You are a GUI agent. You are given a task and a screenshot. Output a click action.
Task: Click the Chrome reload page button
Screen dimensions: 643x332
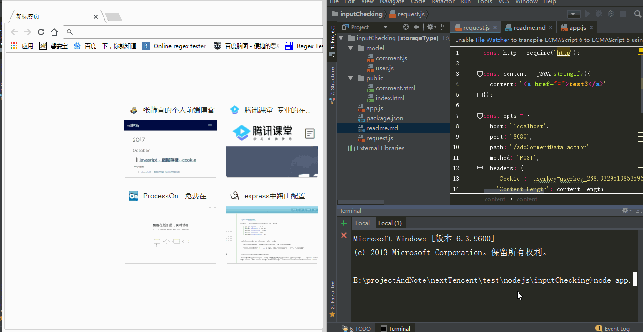(x=41, y=32)
